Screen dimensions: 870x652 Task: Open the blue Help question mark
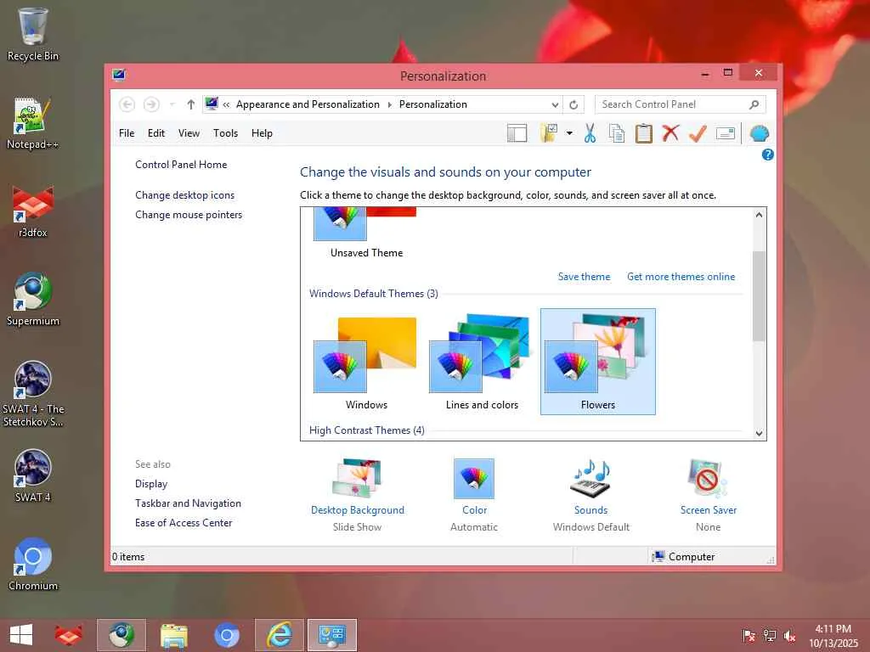tap(767, 155)
